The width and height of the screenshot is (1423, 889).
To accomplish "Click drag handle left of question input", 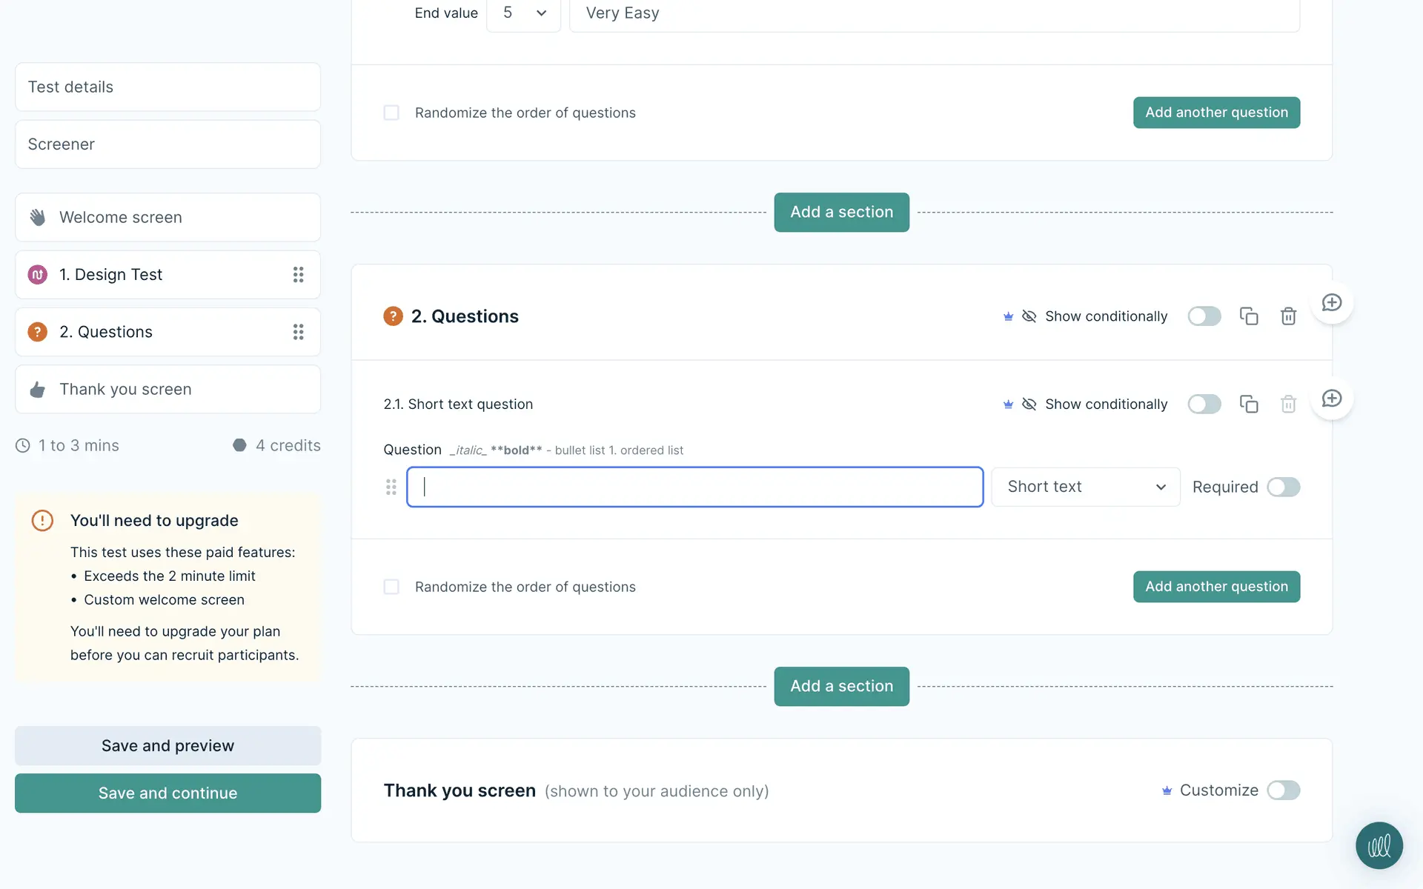I will [391, 487].
